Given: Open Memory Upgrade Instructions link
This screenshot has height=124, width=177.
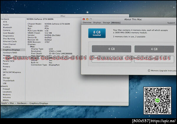Looking at the screenshot, I should click(x=163, y=71).
